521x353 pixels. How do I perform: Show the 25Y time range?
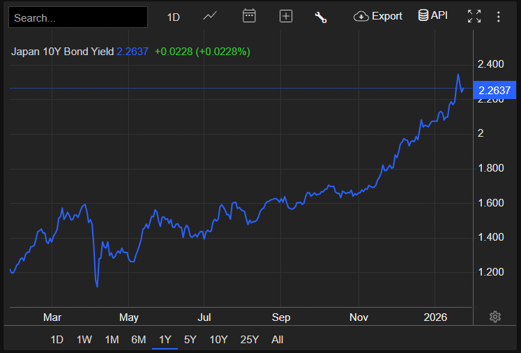(249, 340)
